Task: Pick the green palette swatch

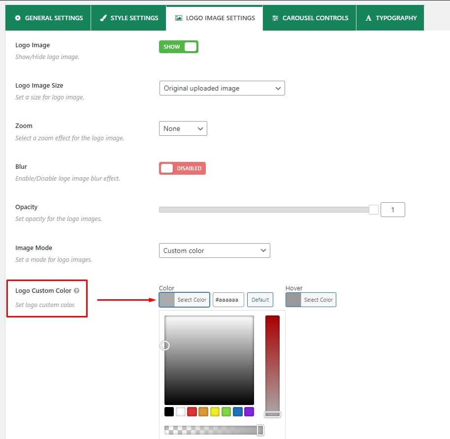Action: (226, 411)
